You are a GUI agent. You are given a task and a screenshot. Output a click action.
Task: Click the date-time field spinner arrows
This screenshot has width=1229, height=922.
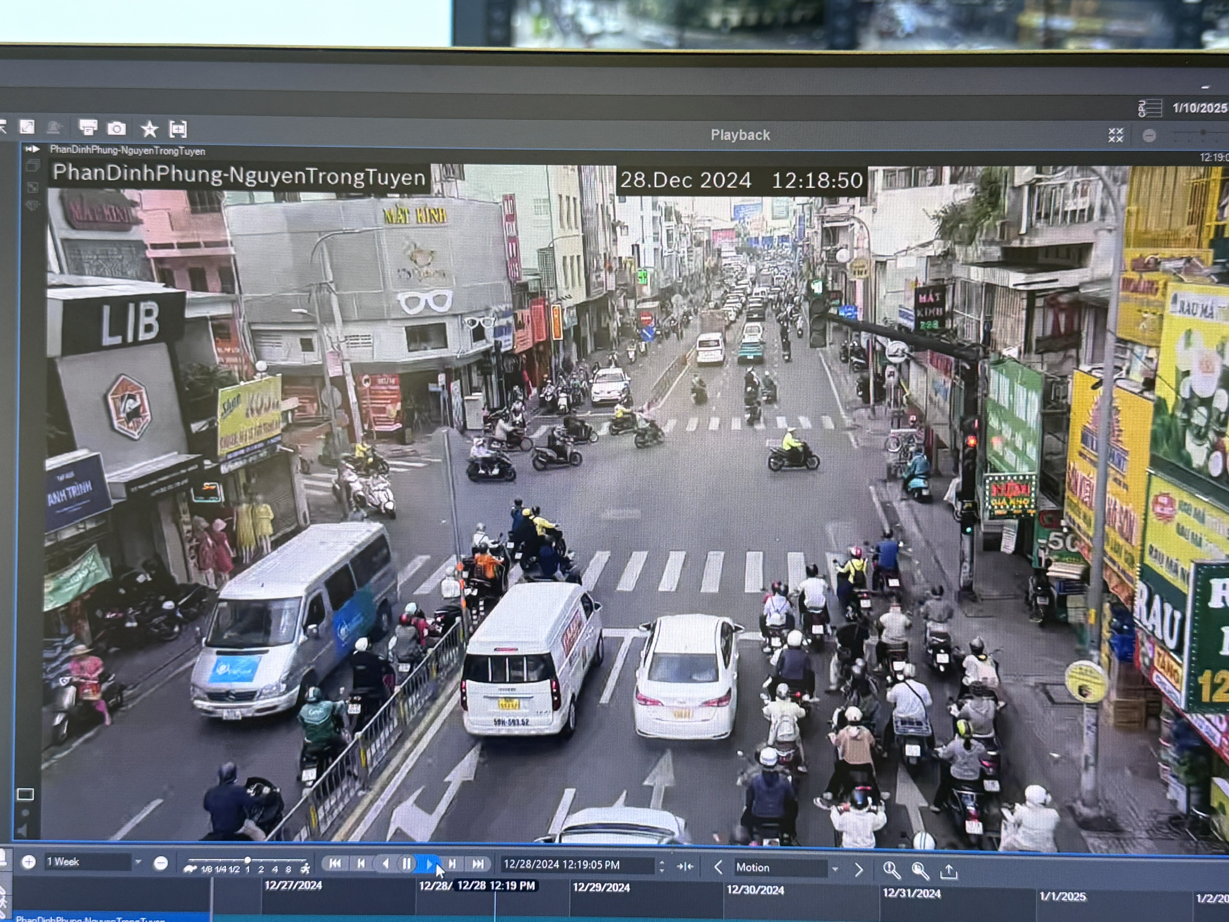point(662,866)
